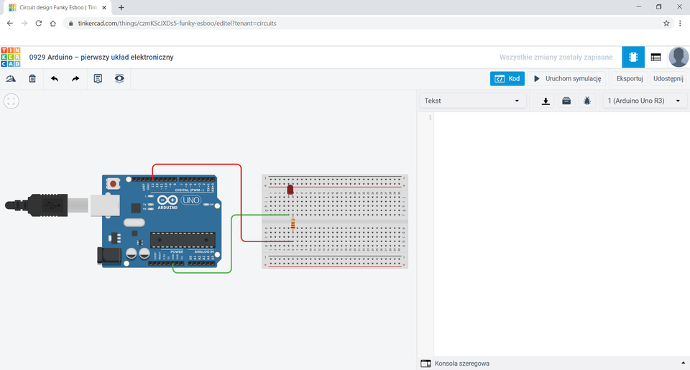
Task: Select the red LED on breadboard
Action: point(290,190)
